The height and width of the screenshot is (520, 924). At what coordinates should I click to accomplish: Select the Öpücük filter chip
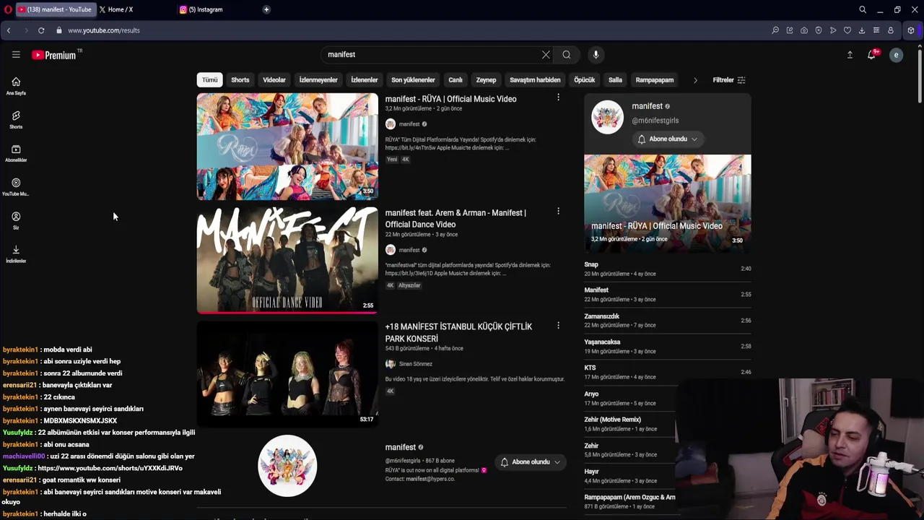pos(585,80)
